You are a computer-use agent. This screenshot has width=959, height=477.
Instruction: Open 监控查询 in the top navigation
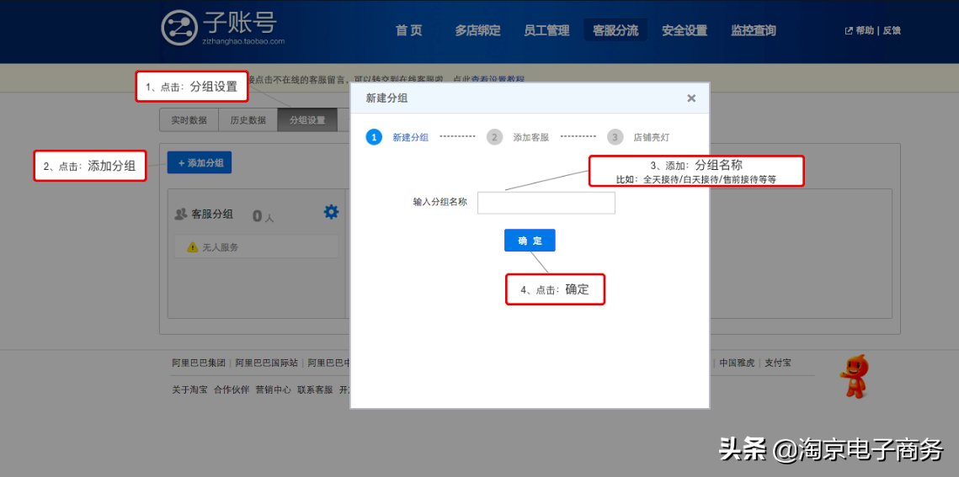[754, 30]
